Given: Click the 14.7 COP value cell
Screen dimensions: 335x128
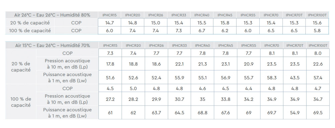Looking at the screenshot, I should click(x=110, y=23).
